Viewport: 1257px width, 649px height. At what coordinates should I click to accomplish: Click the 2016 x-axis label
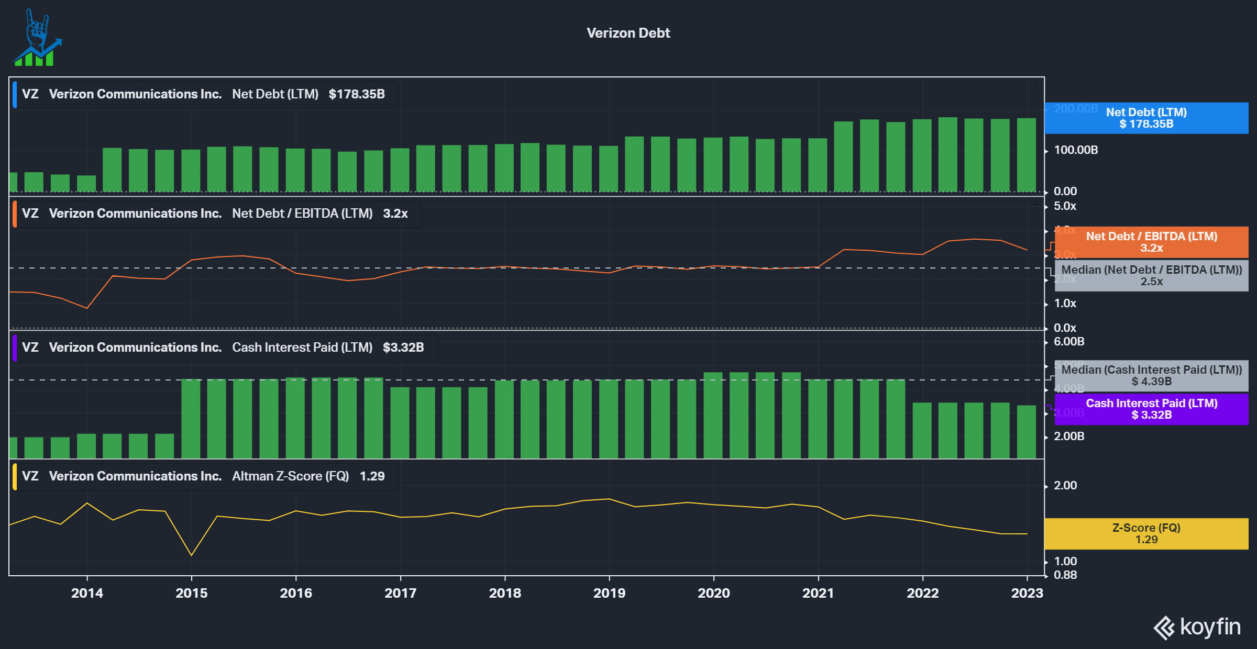click(x=296, y=593)
